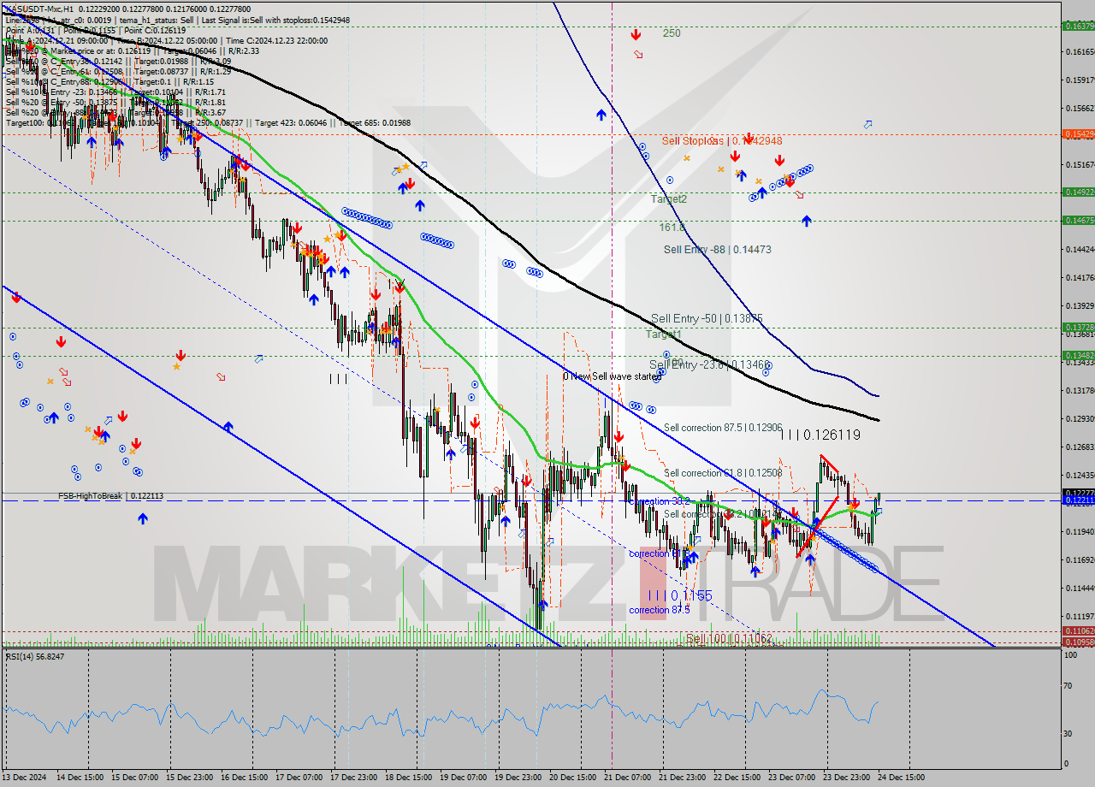Click the 'Sell Entry -23.6 | 0.13466' label
1095x787 pixels.
point(710,364)
